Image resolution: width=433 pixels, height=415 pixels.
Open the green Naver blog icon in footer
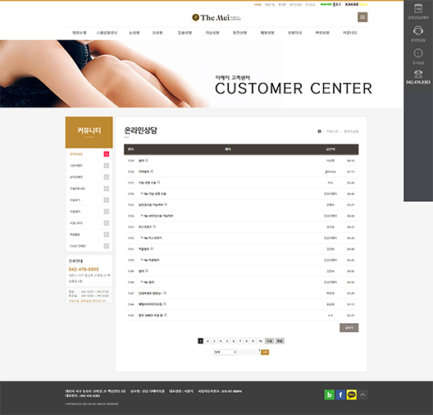(x=329, y=394)
